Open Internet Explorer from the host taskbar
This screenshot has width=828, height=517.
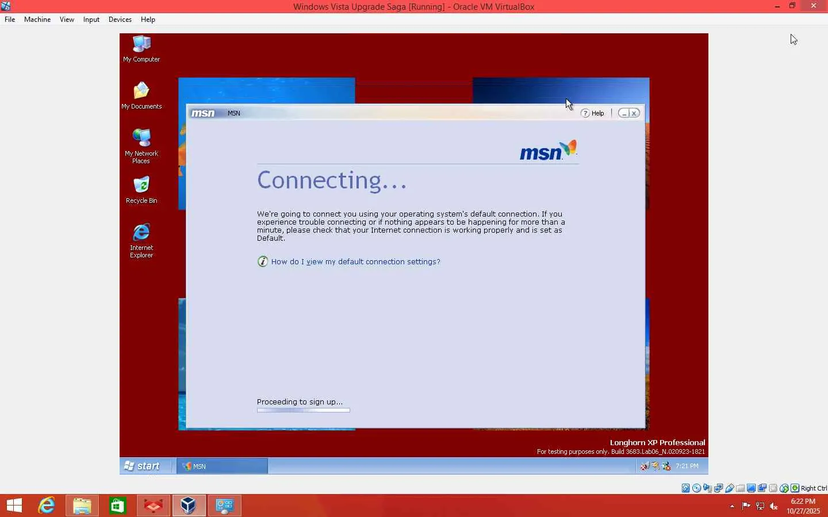click(x=47, y=506)
